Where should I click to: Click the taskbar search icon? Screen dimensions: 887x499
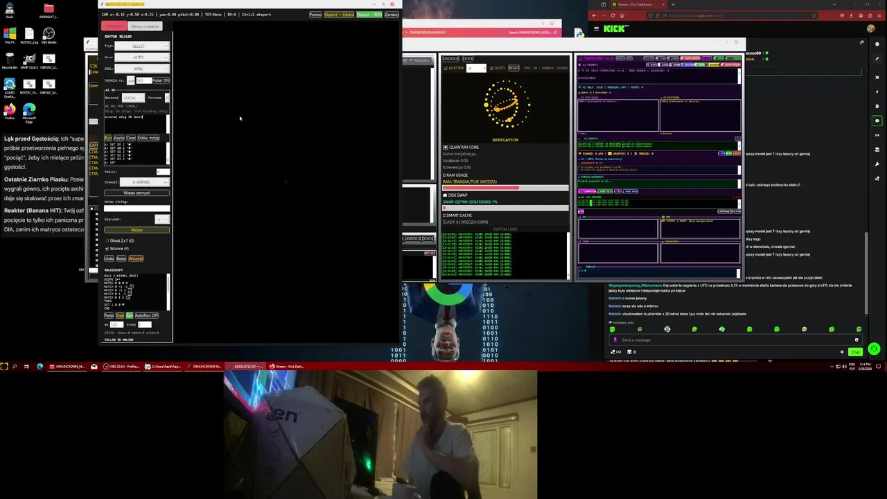pyautogui.click(x=14, y=366)
